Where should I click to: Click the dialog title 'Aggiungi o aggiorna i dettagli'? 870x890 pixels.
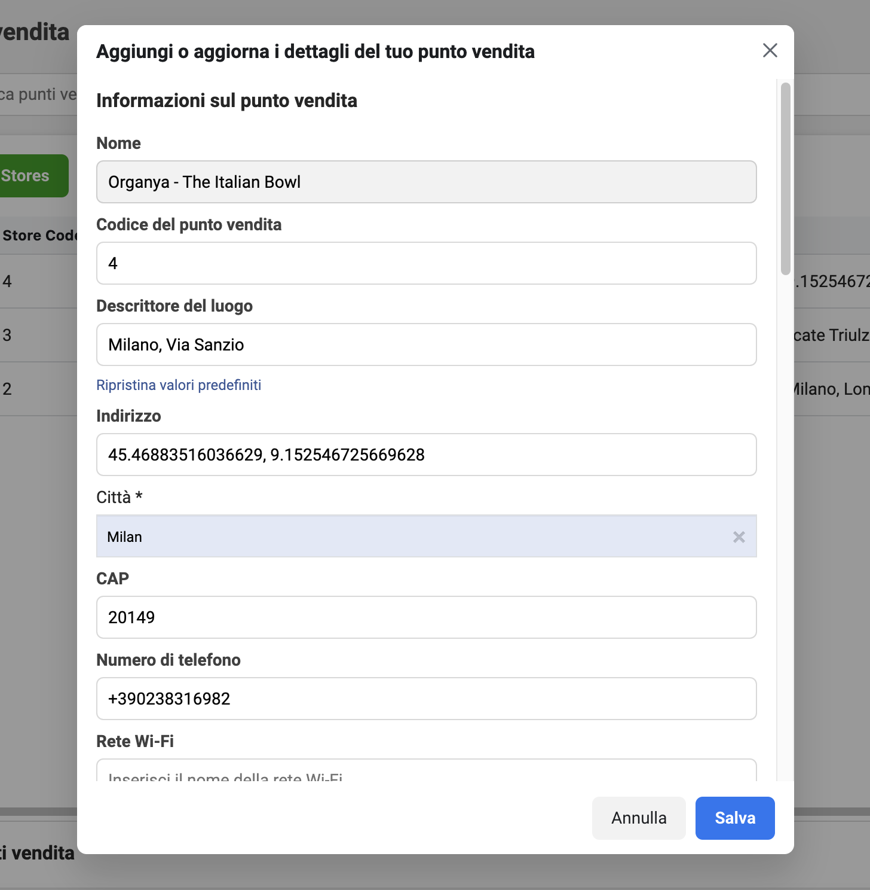[x=315, y=51]
